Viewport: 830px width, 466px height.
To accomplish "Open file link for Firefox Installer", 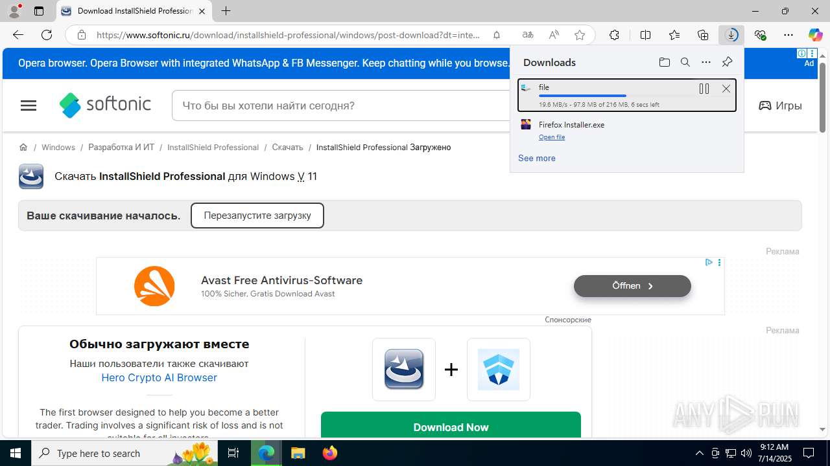I will (552, 137).
